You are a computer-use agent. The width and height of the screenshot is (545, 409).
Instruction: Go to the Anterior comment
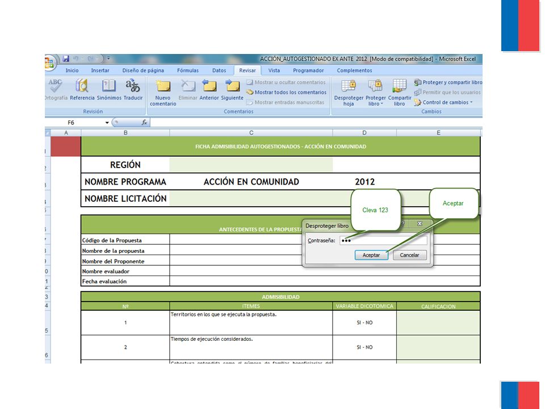pos(209,90)
